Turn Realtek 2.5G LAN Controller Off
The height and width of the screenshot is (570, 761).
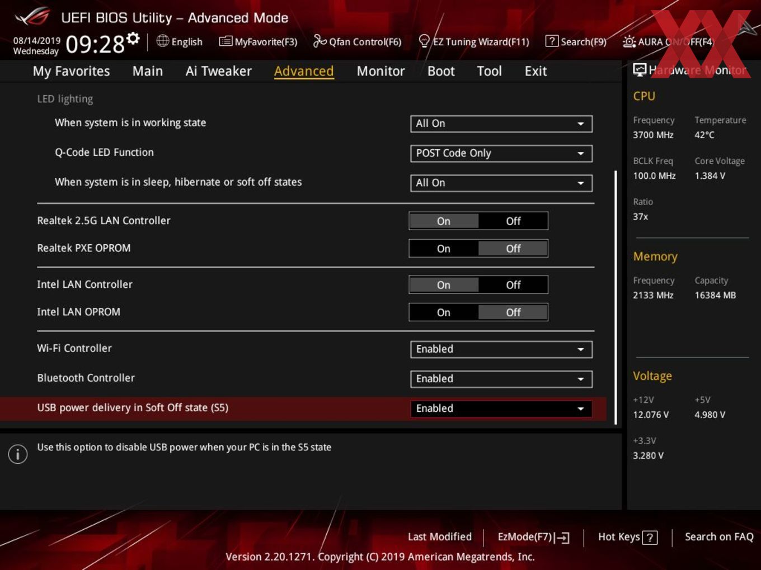(x=513, y=221)
